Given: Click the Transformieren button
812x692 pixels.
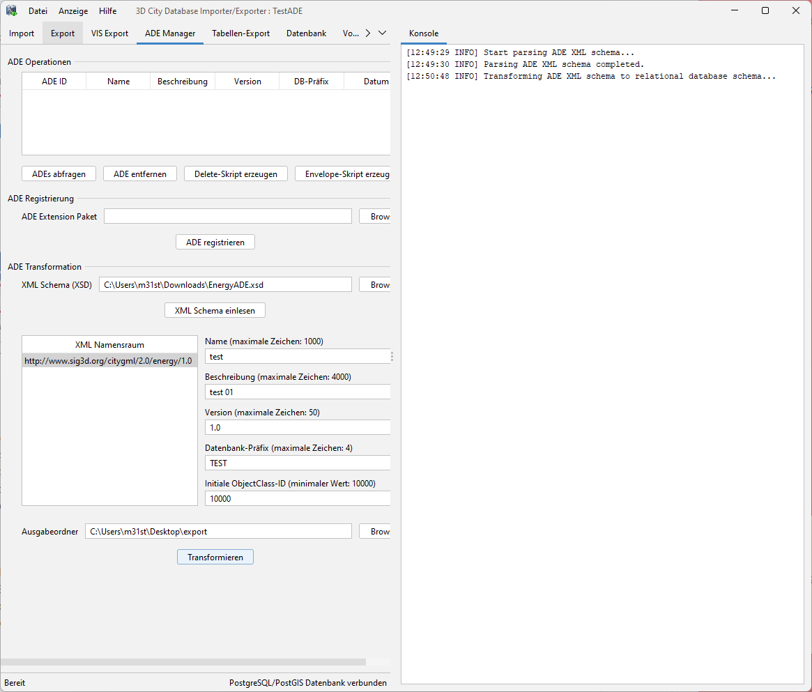Looking at the screenshot, I should (x=215, y=558).
